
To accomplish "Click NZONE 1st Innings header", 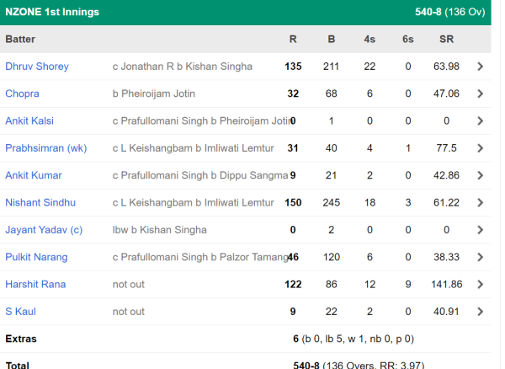I will click(x=52, y=13).
